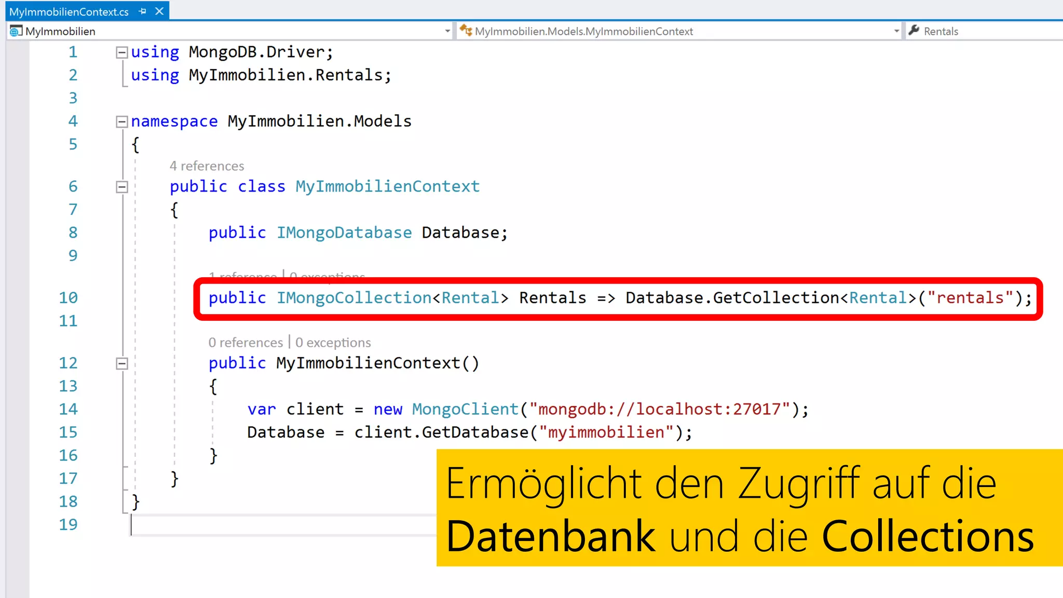Click constructor name 'MyImmobilienContext()' on line 12
The width and height of the screenshot is (1063, 598).
(x=377, y=363)
